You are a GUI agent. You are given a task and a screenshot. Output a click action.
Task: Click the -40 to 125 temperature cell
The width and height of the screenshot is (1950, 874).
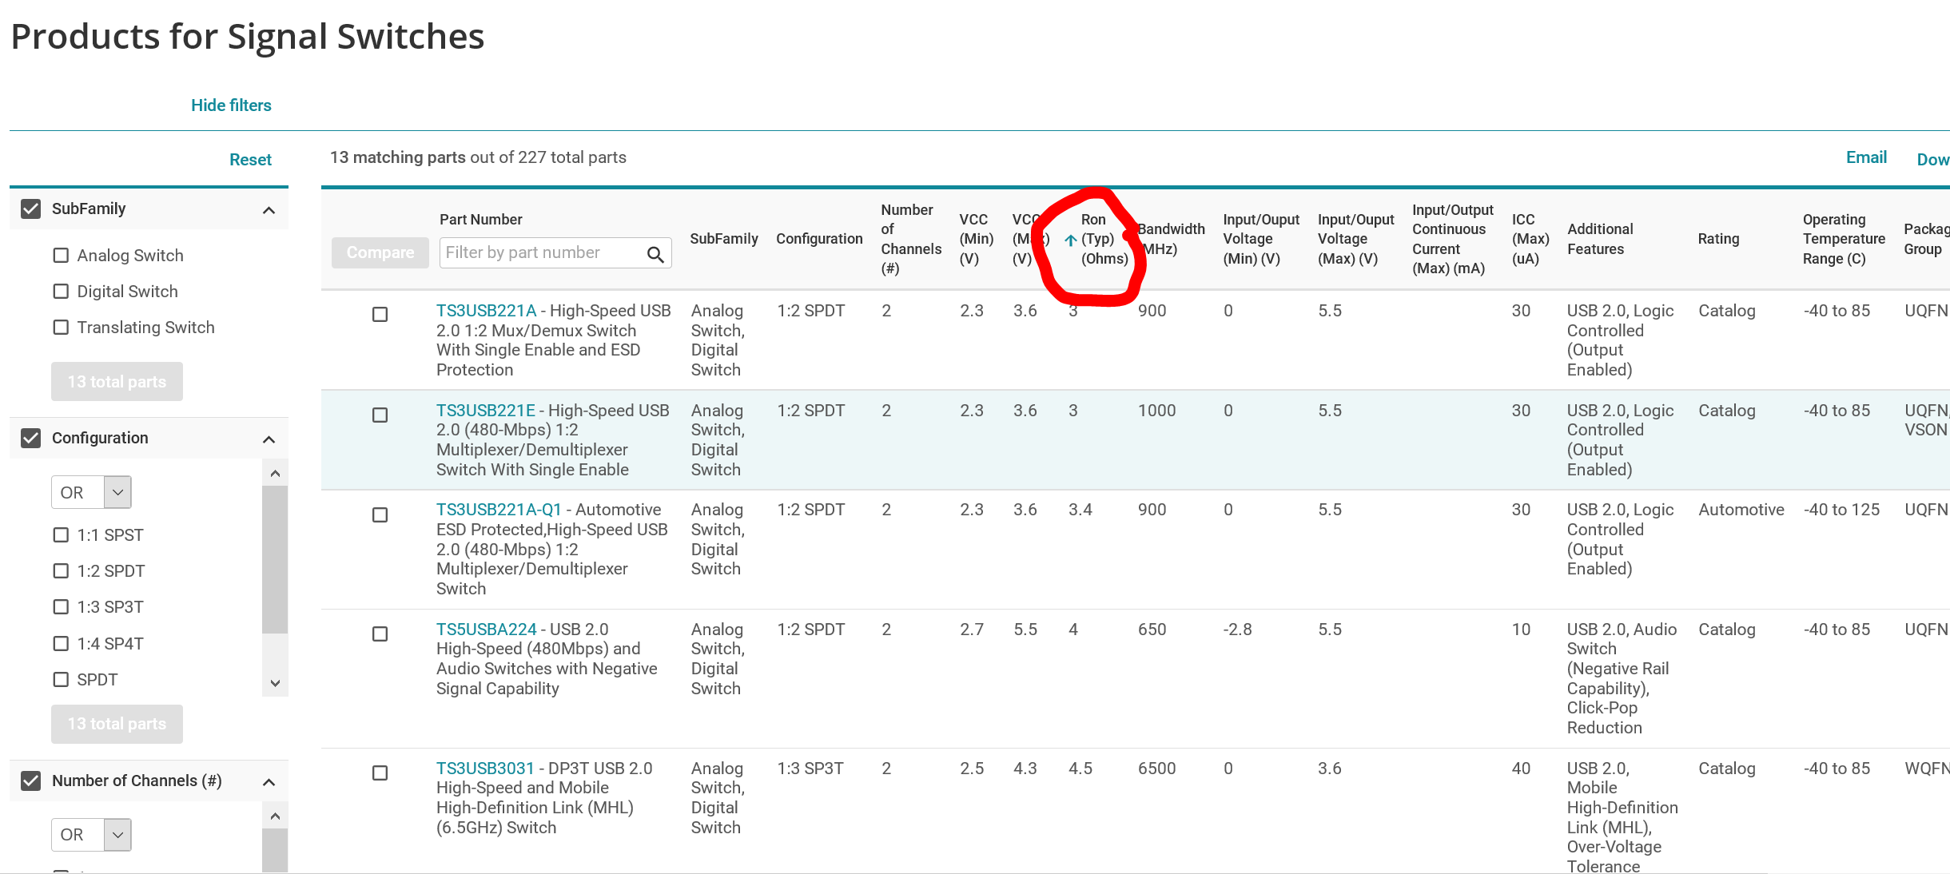[1841, 510]
